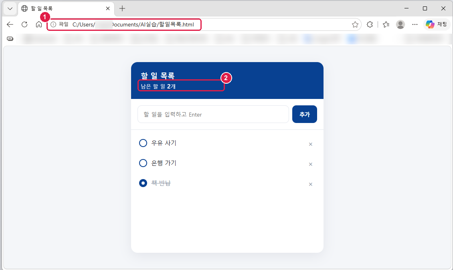Image resolution: width=453 pixels, height=270 pixels.
Task: Click the 은행 가기 task text
Action: 164,163
